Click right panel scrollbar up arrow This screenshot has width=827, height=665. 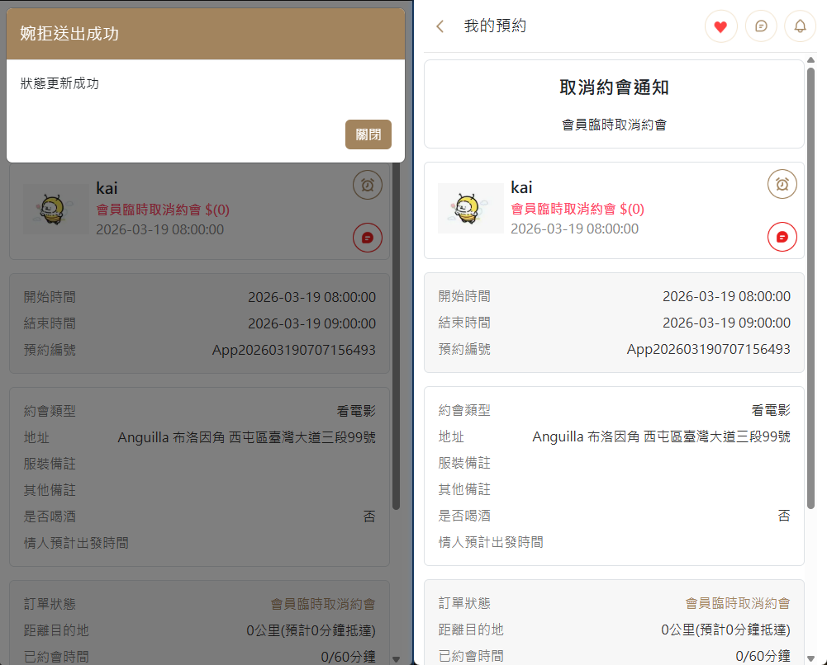(810, 60)
